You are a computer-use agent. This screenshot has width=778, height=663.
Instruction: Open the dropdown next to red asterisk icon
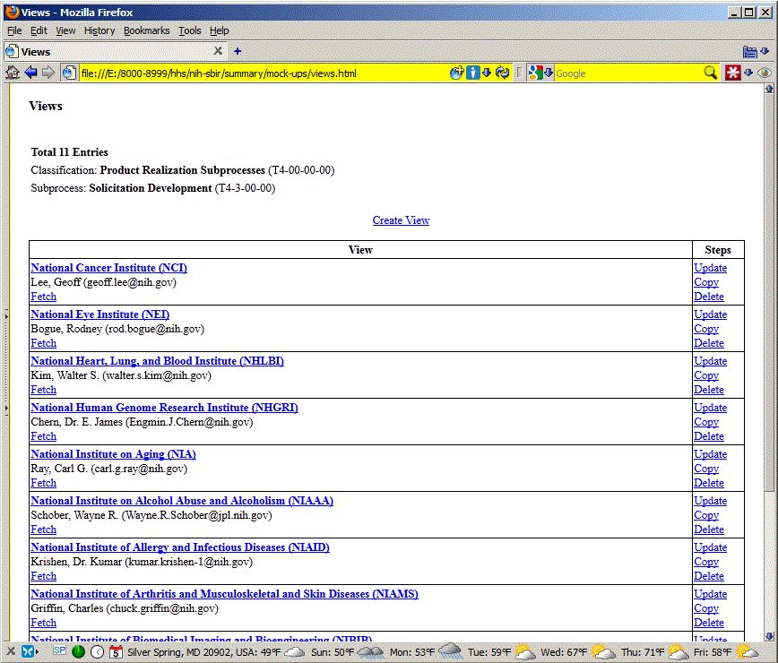click(x=748, y=73)
